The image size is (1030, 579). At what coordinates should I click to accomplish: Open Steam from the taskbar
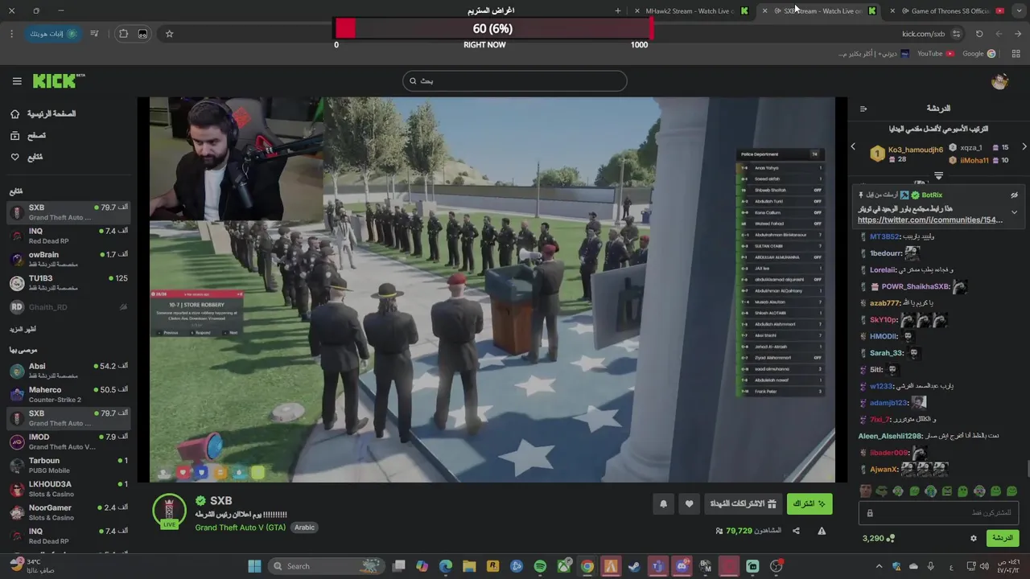(x=634, y=566)
